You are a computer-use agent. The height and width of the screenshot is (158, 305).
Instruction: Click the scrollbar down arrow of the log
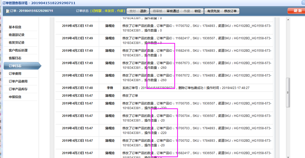(288, 157)
